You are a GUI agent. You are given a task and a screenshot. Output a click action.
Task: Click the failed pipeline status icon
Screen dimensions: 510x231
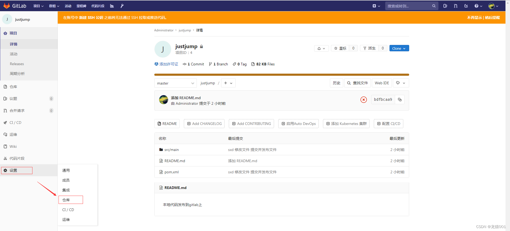tap(364, 99)
